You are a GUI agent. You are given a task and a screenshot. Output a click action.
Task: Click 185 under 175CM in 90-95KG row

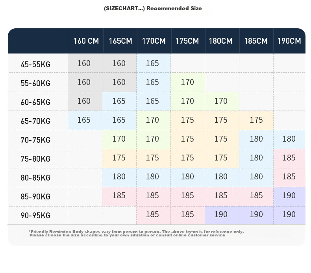[x=187, y=214]
